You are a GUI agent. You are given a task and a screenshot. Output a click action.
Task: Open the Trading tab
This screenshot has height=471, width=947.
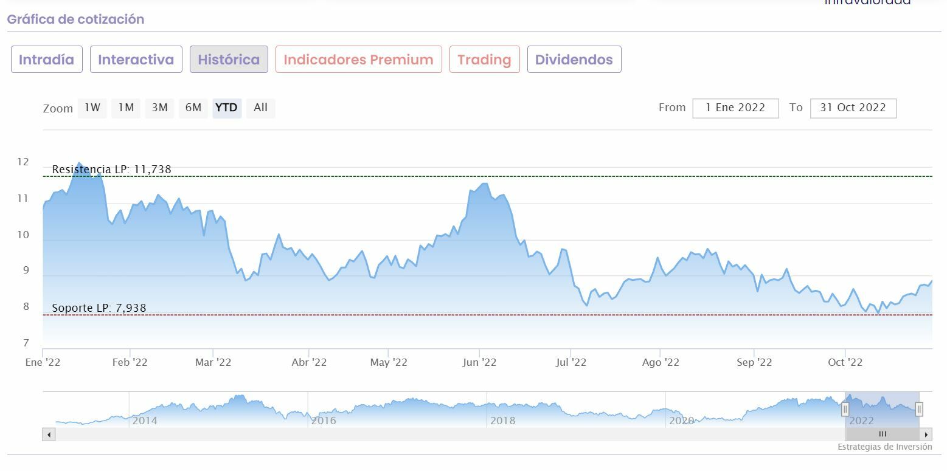[x=484, y=60]
